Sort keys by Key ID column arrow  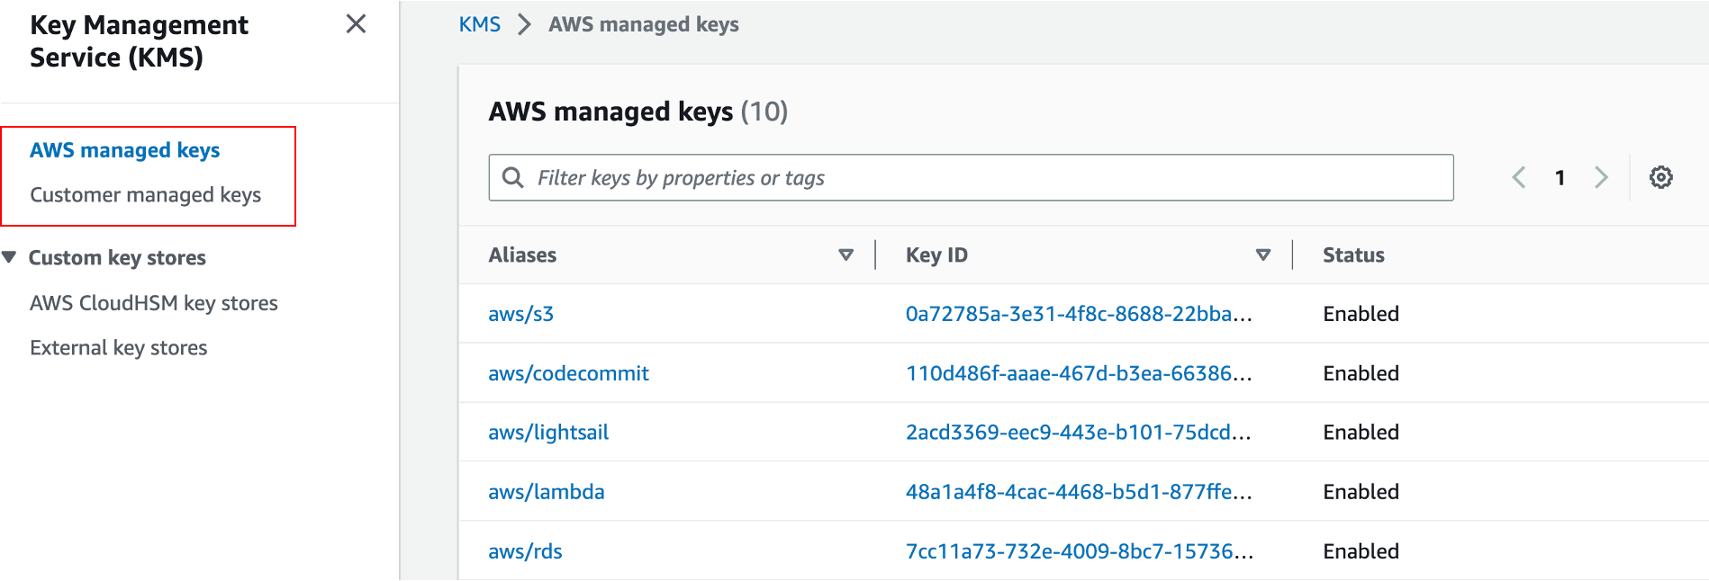coord(1262,255)
